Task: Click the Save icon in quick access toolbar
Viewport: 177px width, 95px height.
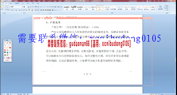Action: point(5,1)
